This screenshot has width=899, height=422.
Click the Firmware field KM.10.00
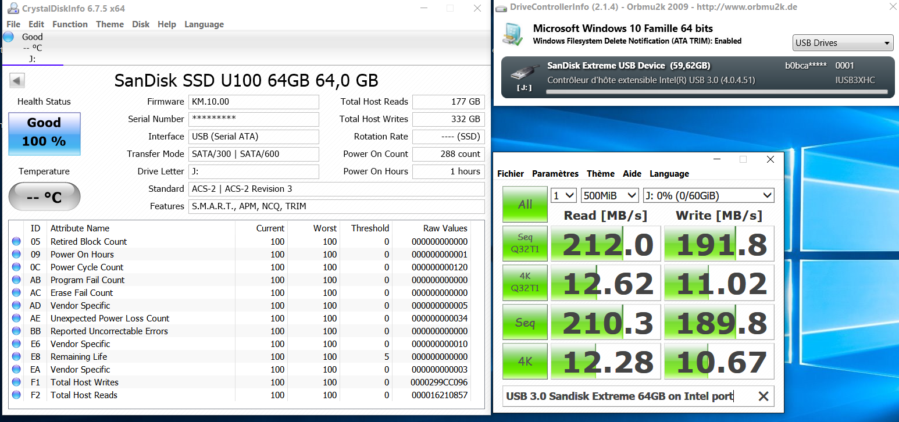(x=254, y=102)
